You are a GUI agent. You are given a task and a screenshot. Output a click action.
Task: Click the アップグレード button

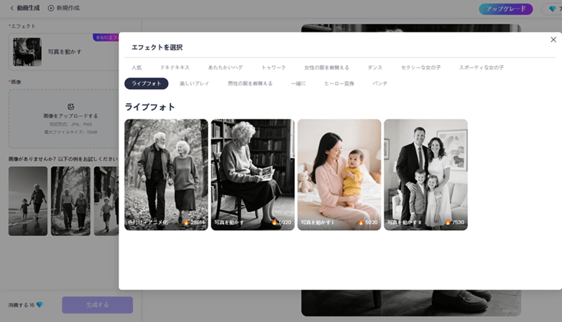click(506, 9)
